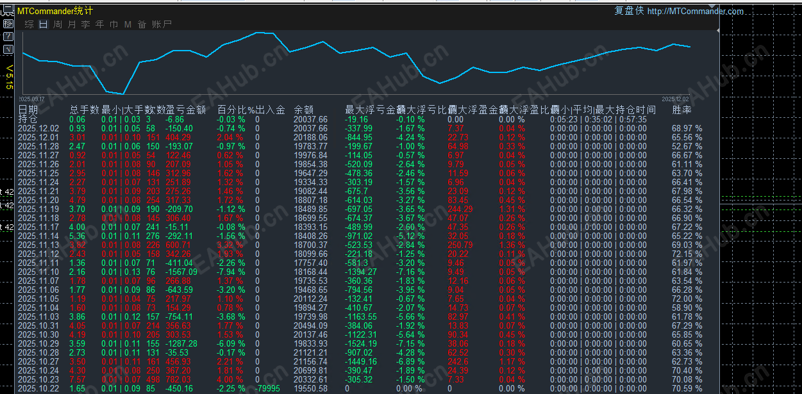Click balance value 20188.06

pyautogui.click(x=310, y=138)
